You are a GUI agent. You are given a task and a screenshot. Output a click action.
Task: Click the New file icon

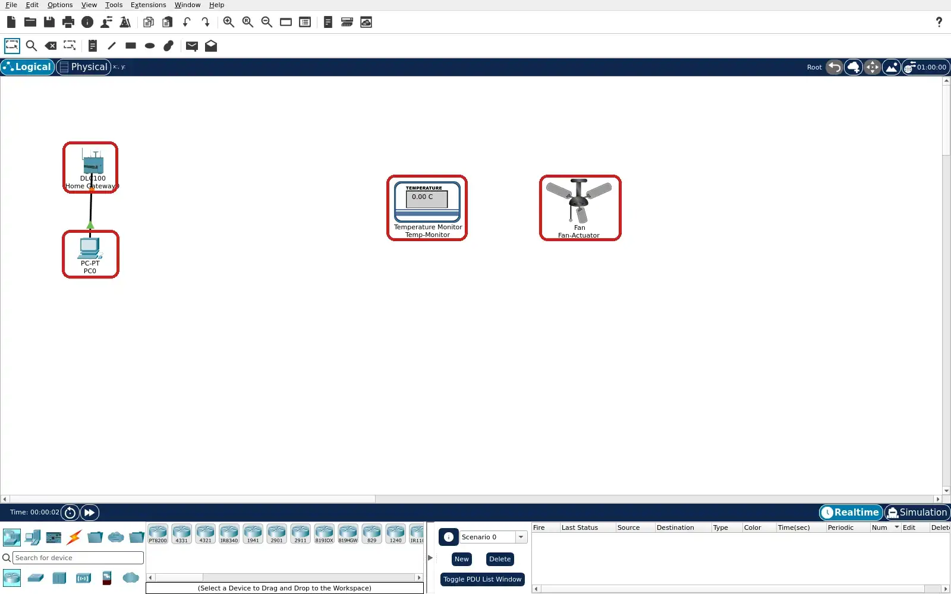point(11,22)
